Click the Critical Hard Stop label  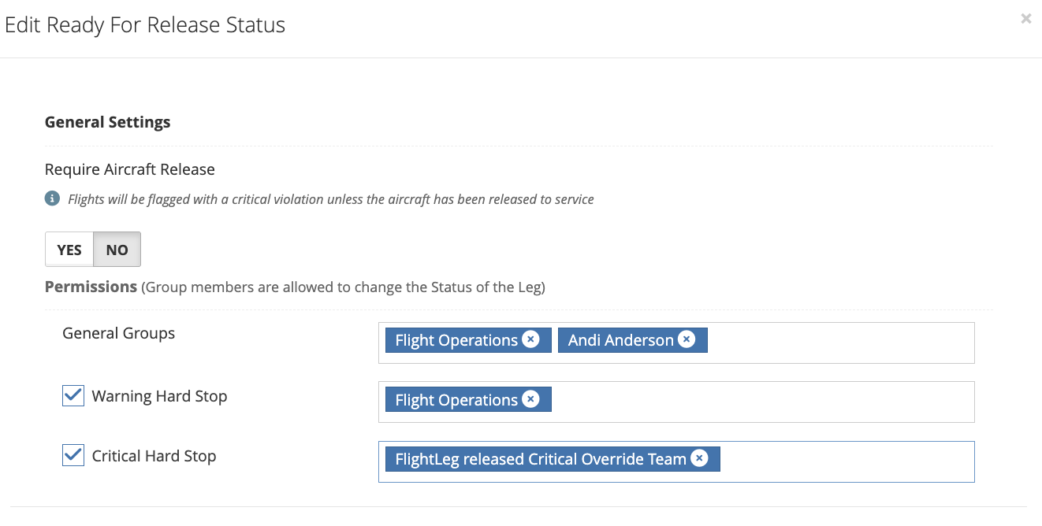tap(154, 456)
